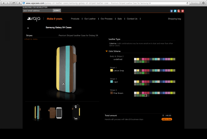Click the Add to bag button

(167, 119)
